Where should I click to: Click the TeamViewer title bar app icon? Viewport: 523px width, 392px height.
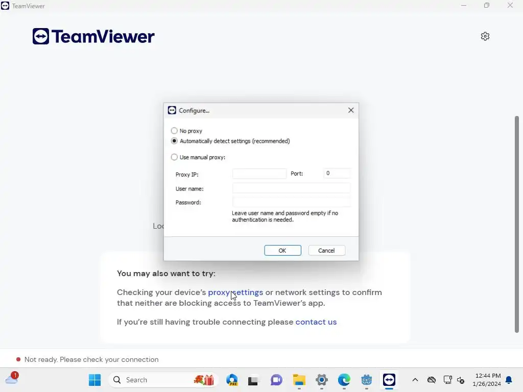(5, 6)
